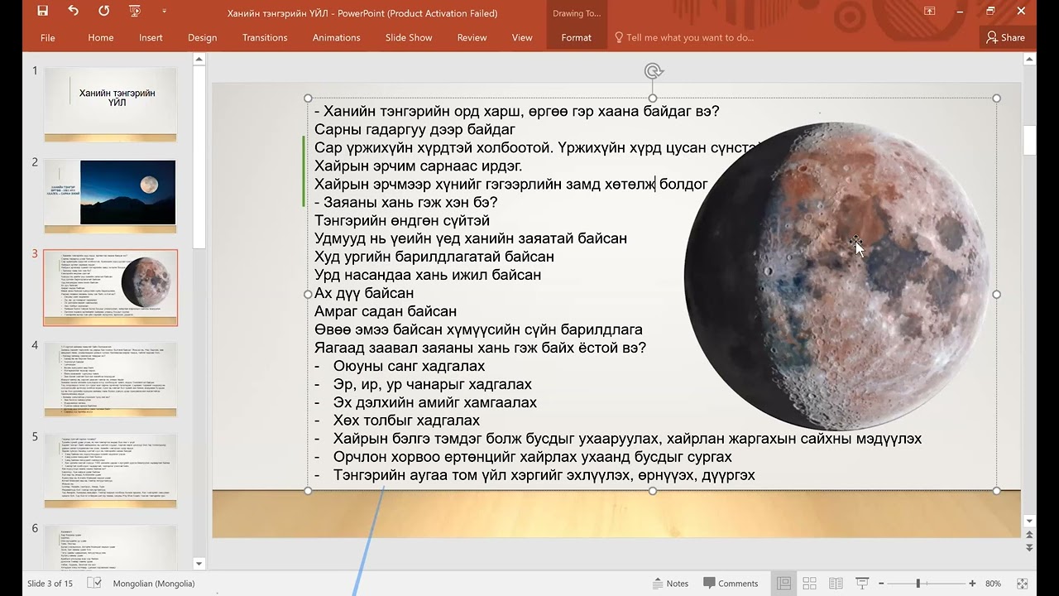Open the Animations ribbon tab
The height and width of the screenshot is (596, 1059).
pyautogui.click(x=337, y=37)
